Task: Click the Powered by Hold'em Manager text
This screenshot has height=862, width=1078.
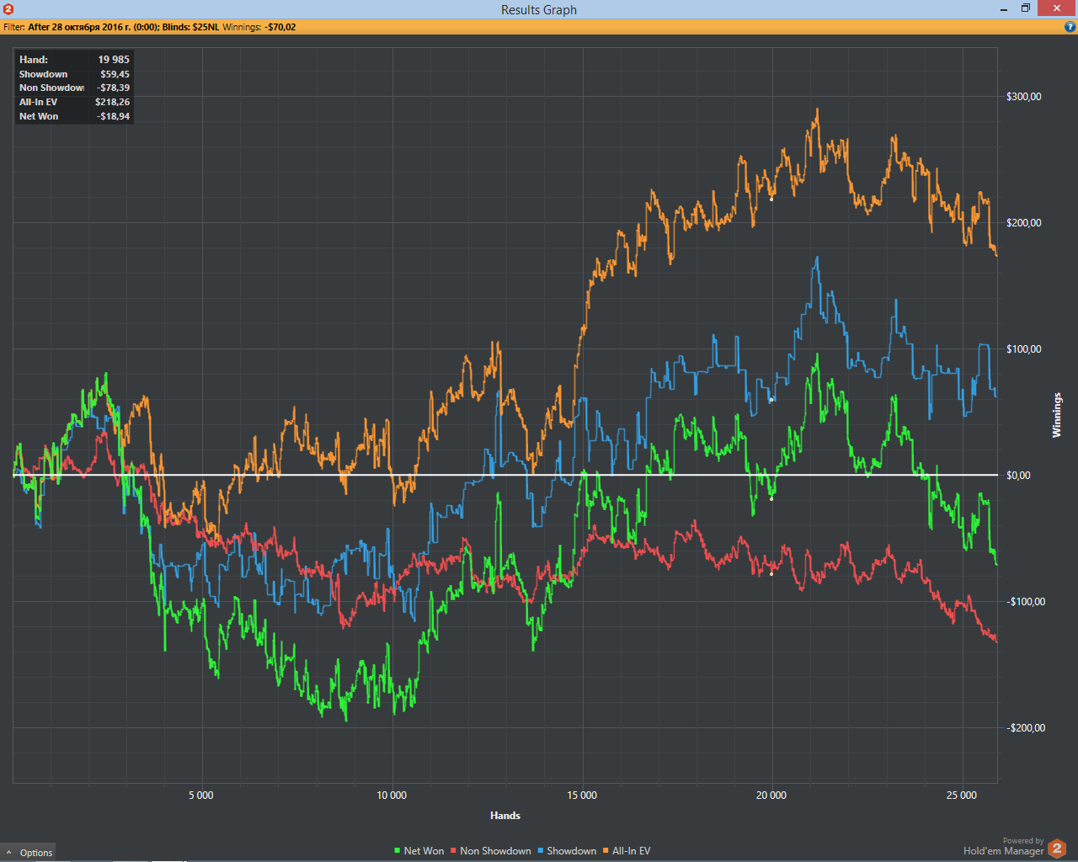Action: click(x=1003, y=847)
